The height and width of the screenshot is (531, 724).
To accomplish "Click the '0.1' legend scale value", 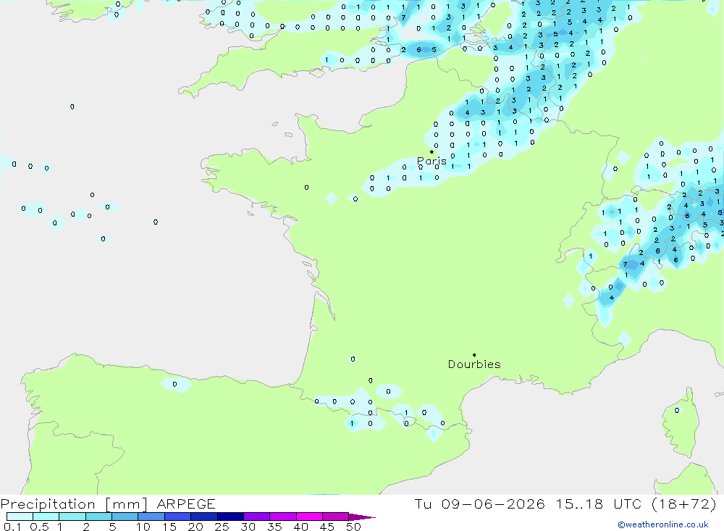I will 12,527.
